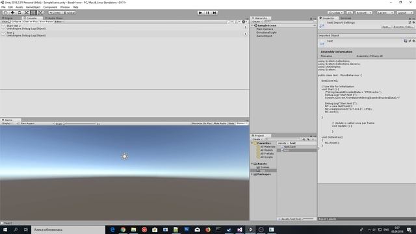Toggle Stats overlay in Game view
The width and height of the screenshot is (416, 234).
pyautogui.click(x=231, y=123)
